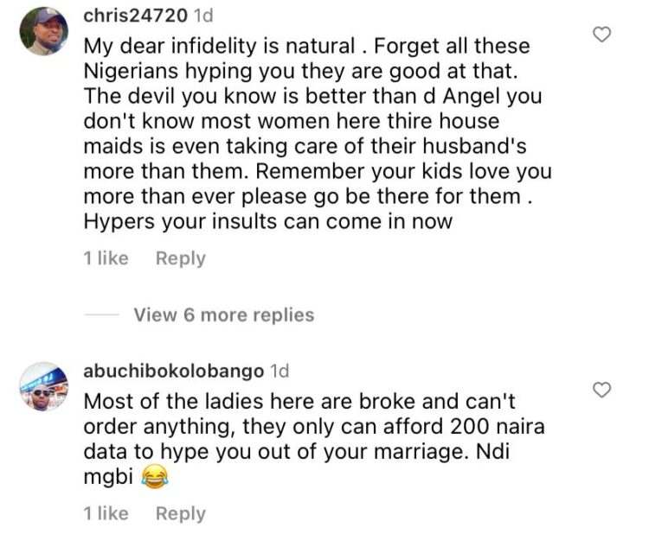Open abuchibokolobango's profile avatar

pyautogui.click(x=43, y=385)
